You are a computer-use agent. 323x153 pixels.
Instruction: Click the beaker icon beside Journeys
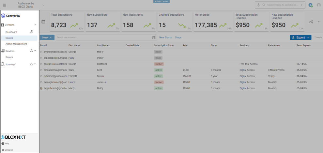31,64
